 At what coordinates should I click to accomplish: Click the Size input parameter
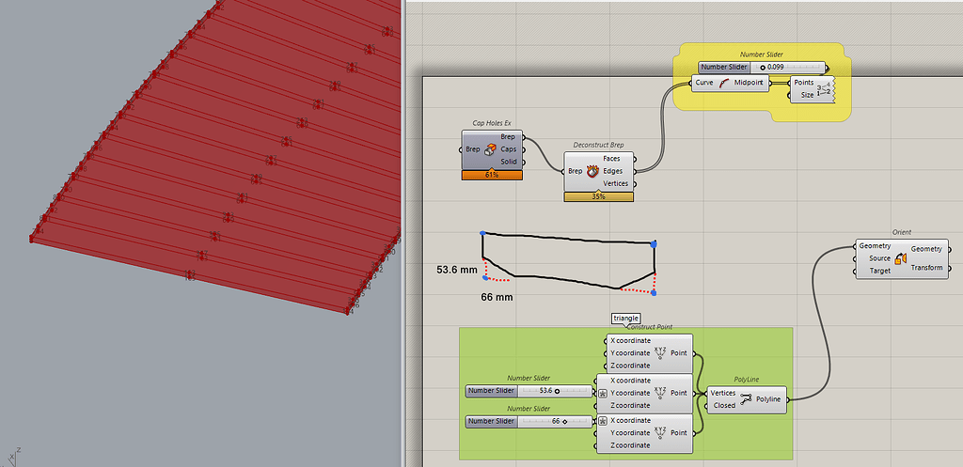pyautogui.click(x=807, y=95)
